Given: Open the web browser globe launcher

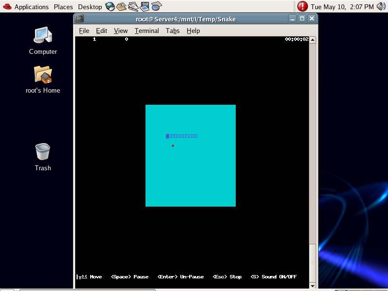Looking at the screenshot, I should (110, 6).
